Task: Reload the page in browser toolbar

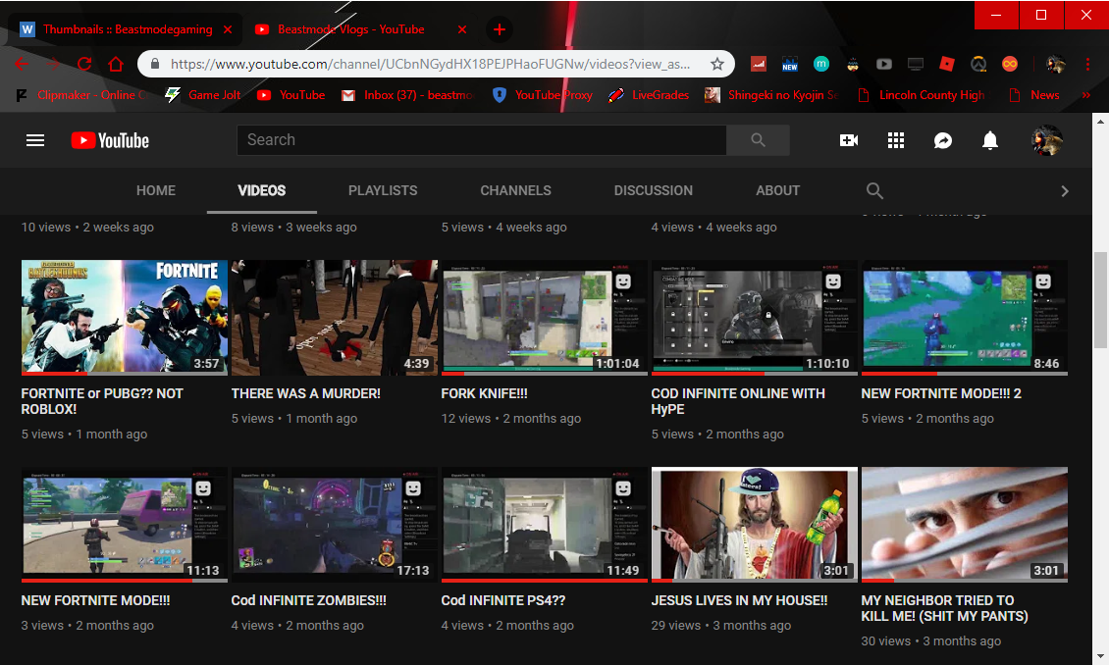Action: tap(84, 65)
